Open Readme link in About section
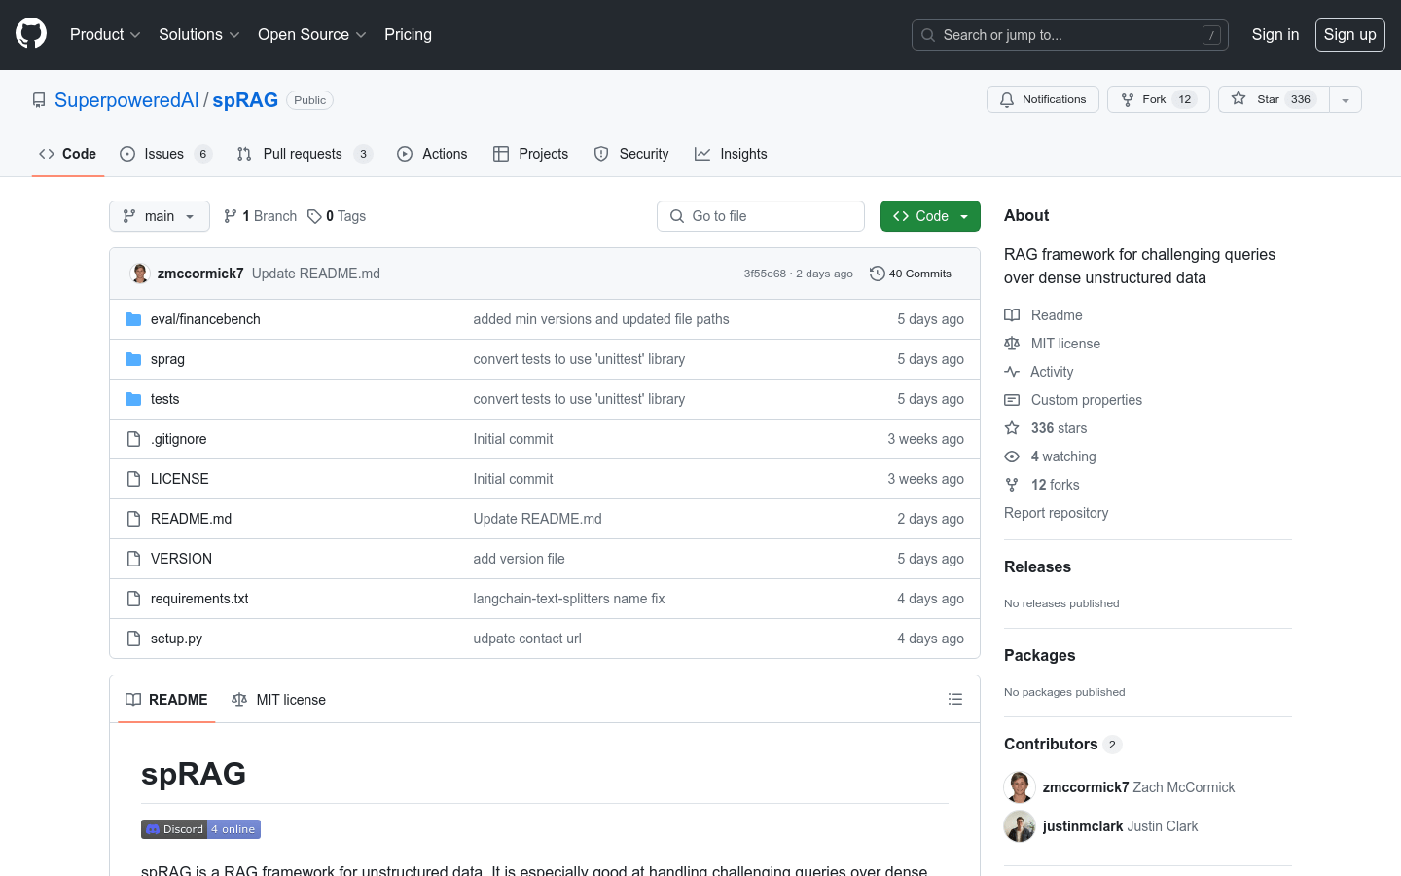 click(x=1043, y=315)
